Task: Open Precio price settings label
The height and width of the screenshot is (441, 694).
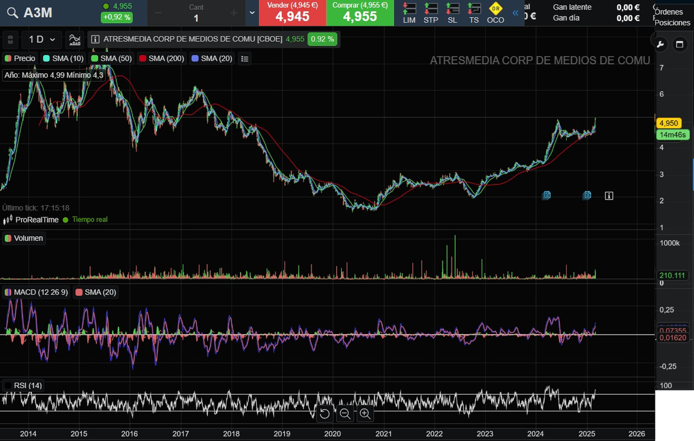Action: point(20,58)
